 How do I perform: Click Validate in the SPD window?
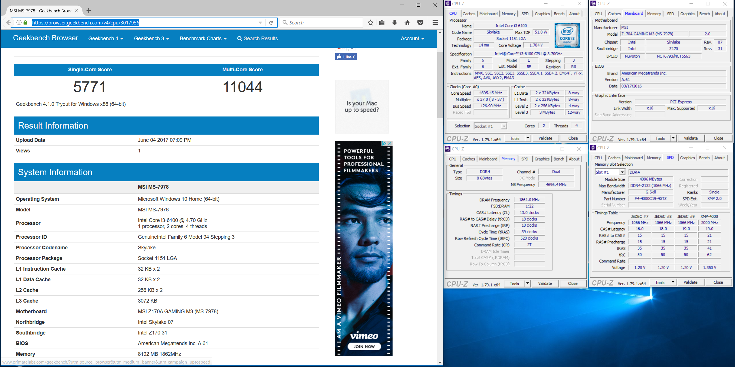point(690,282)
